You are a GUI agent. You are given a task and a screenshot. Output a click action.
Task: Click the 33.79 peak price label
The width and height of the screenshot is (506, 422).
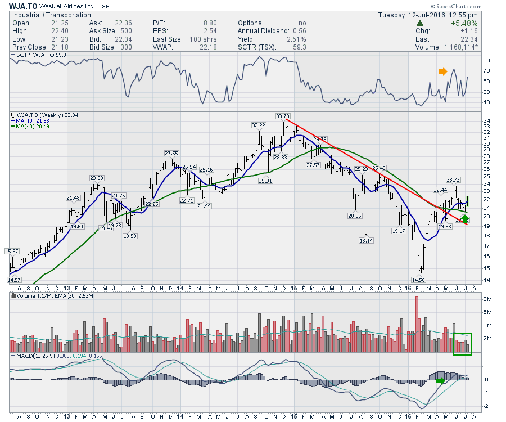[x=283, y=116]
